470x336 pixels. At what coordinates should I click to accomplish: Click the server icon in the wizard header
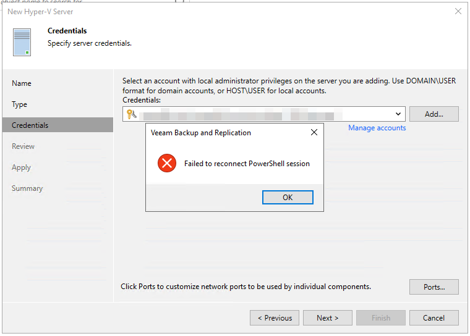coord(22,42)
